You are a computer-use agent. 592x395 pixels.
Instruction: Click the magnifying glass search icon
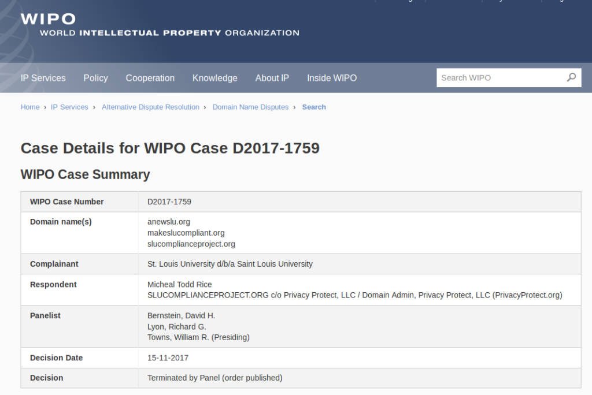571,77
